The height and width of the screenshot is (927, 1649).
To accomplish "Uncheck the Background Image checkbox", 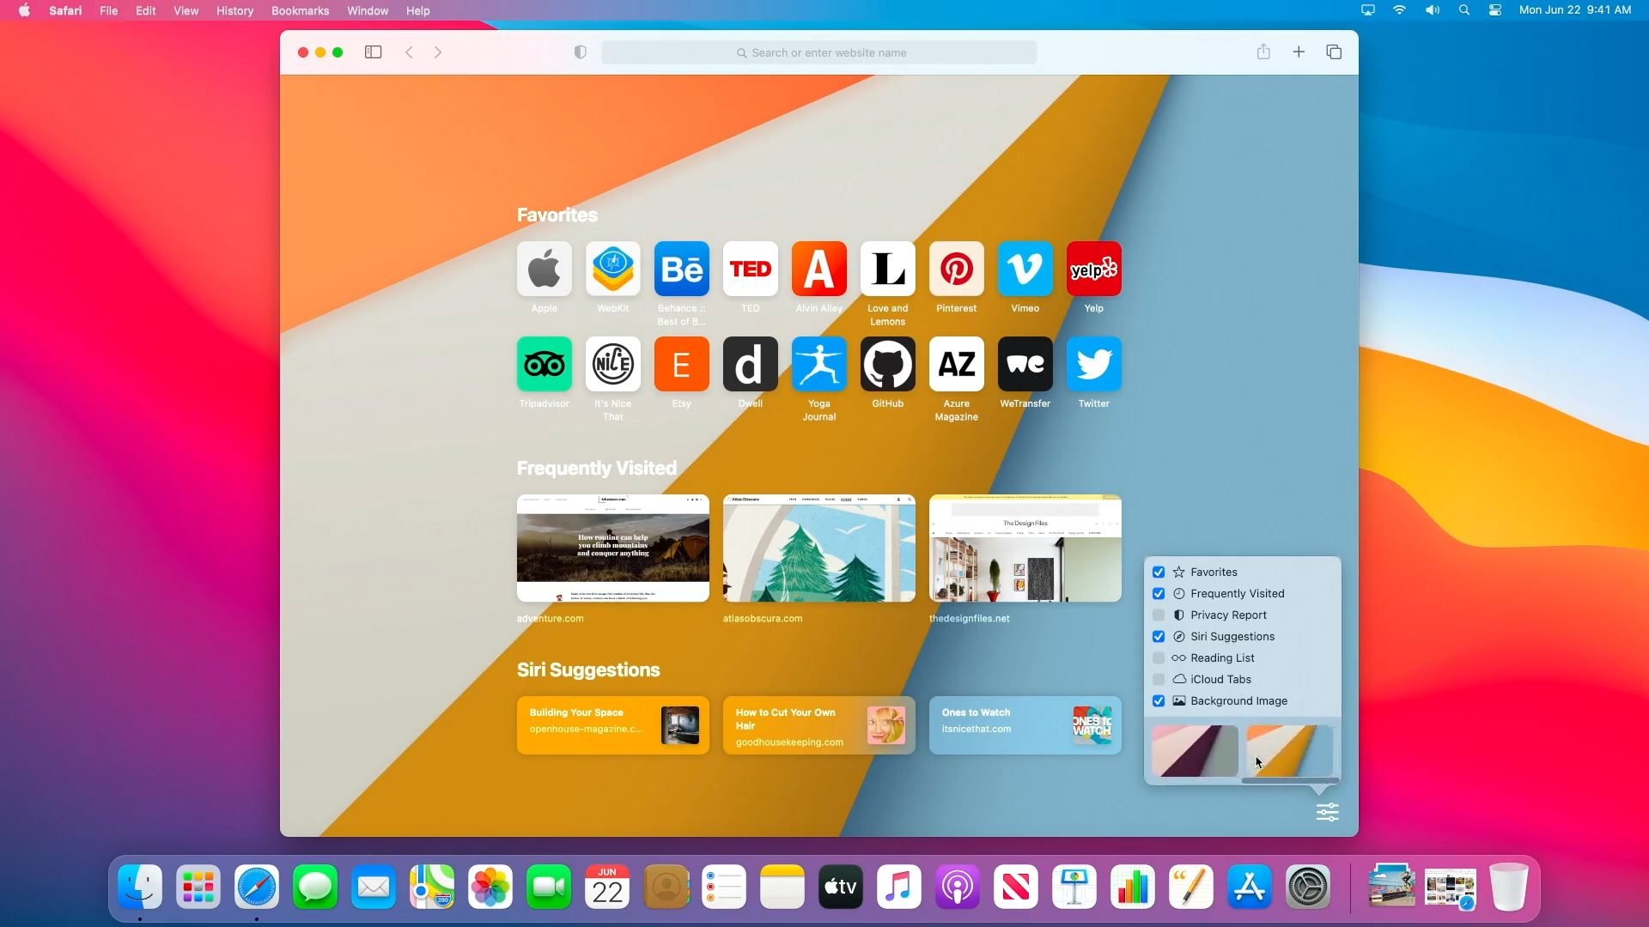I will pos(1159,701).
